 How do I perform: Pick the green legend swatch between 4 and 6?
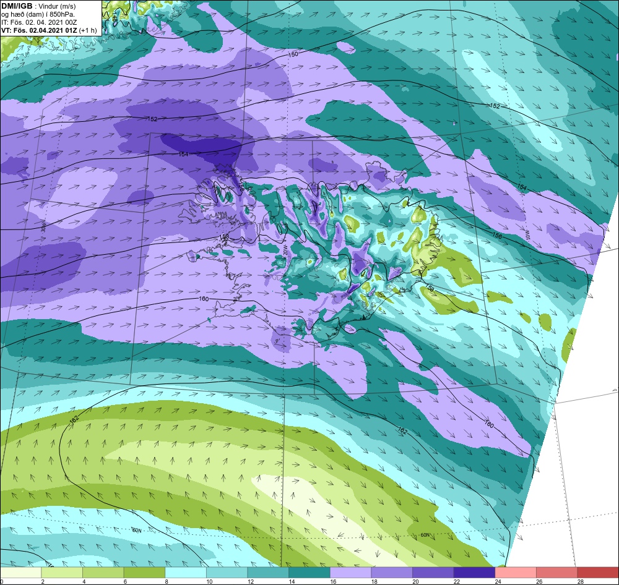coord(103,572)
